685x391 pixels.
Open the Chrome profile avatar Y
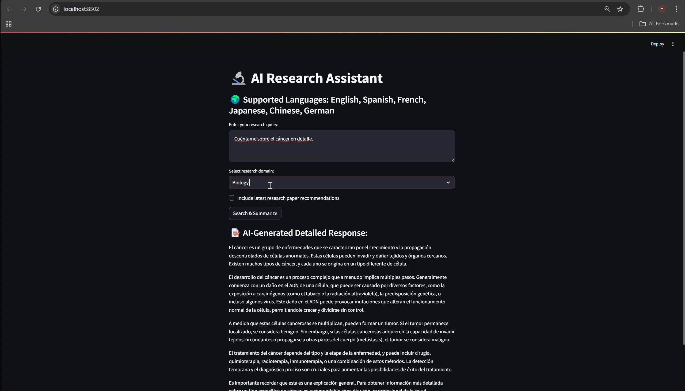point(662,9)
